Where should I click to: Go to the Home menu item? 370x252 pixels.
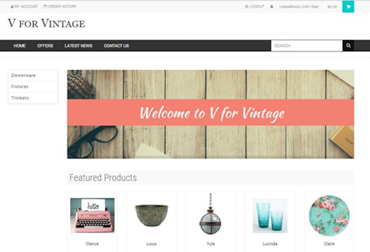(x=20, y=46)
